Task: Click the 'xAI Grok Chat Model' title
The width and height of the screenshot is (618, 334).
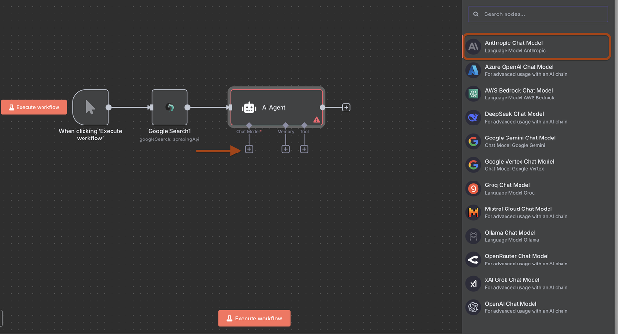Action: pyautogui.click(x=512, y=280)
